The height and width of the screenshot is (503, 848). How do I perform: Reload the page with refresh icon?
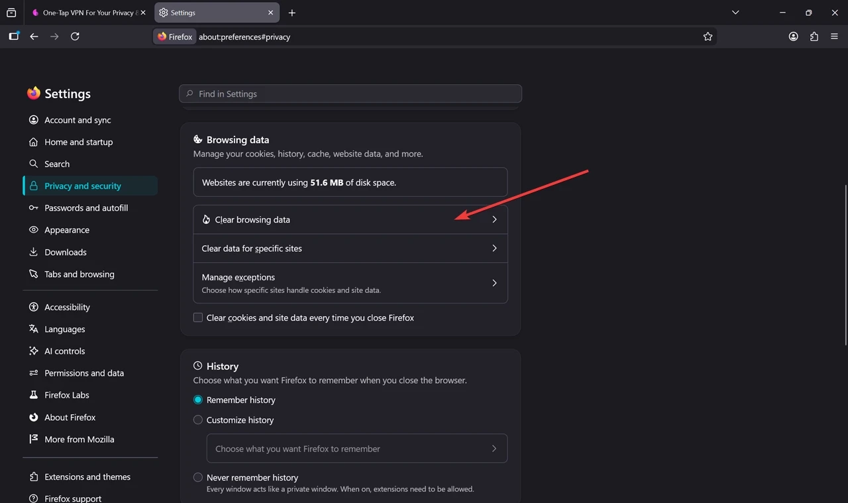(x=75, y=36)
